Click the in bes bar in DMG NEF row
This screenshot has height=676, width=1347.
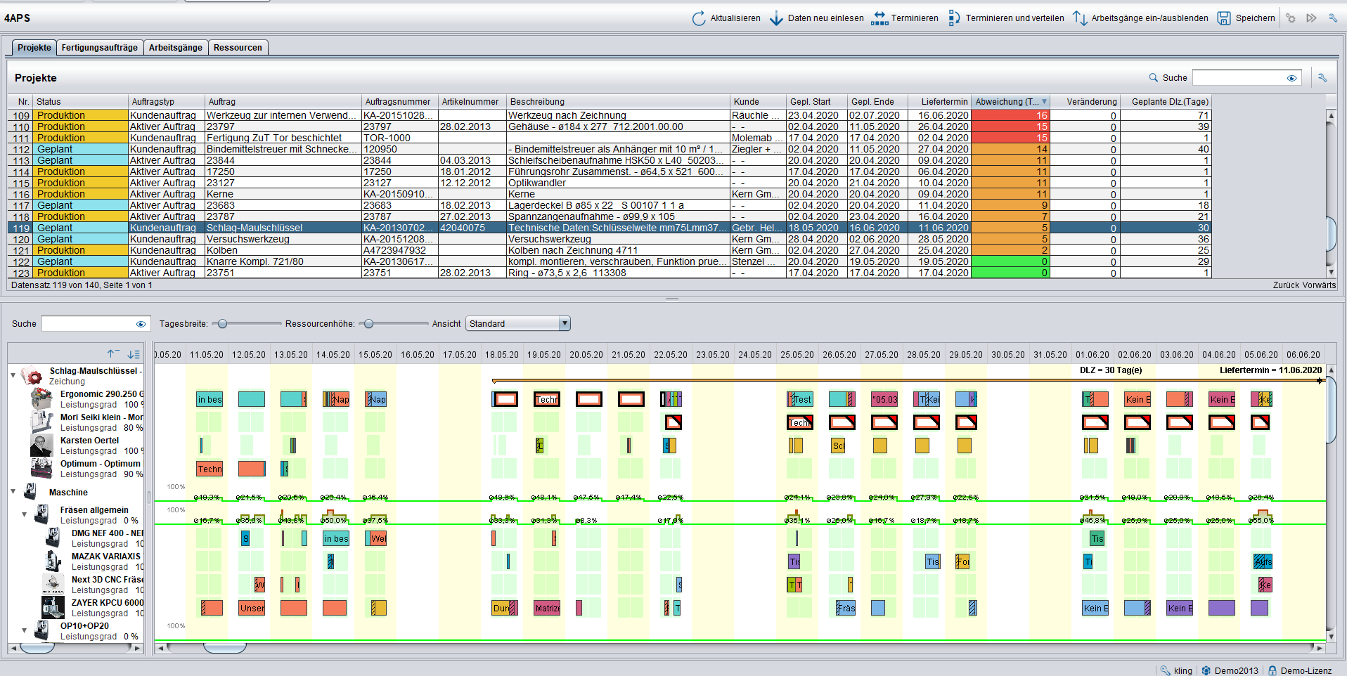point(336,538)
